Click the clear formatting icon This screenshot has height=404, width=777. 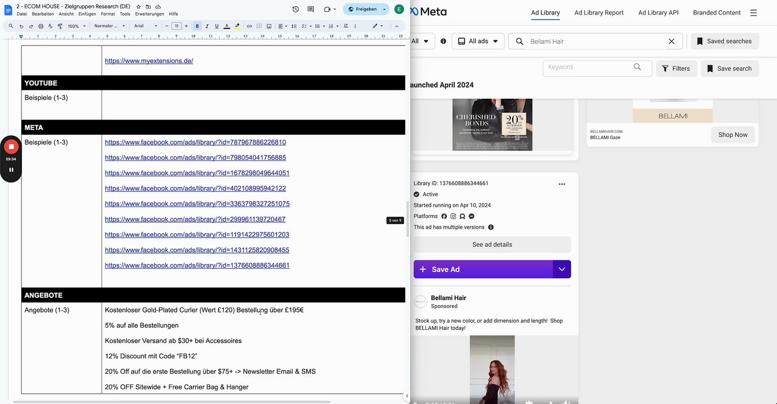coord(346,26)
